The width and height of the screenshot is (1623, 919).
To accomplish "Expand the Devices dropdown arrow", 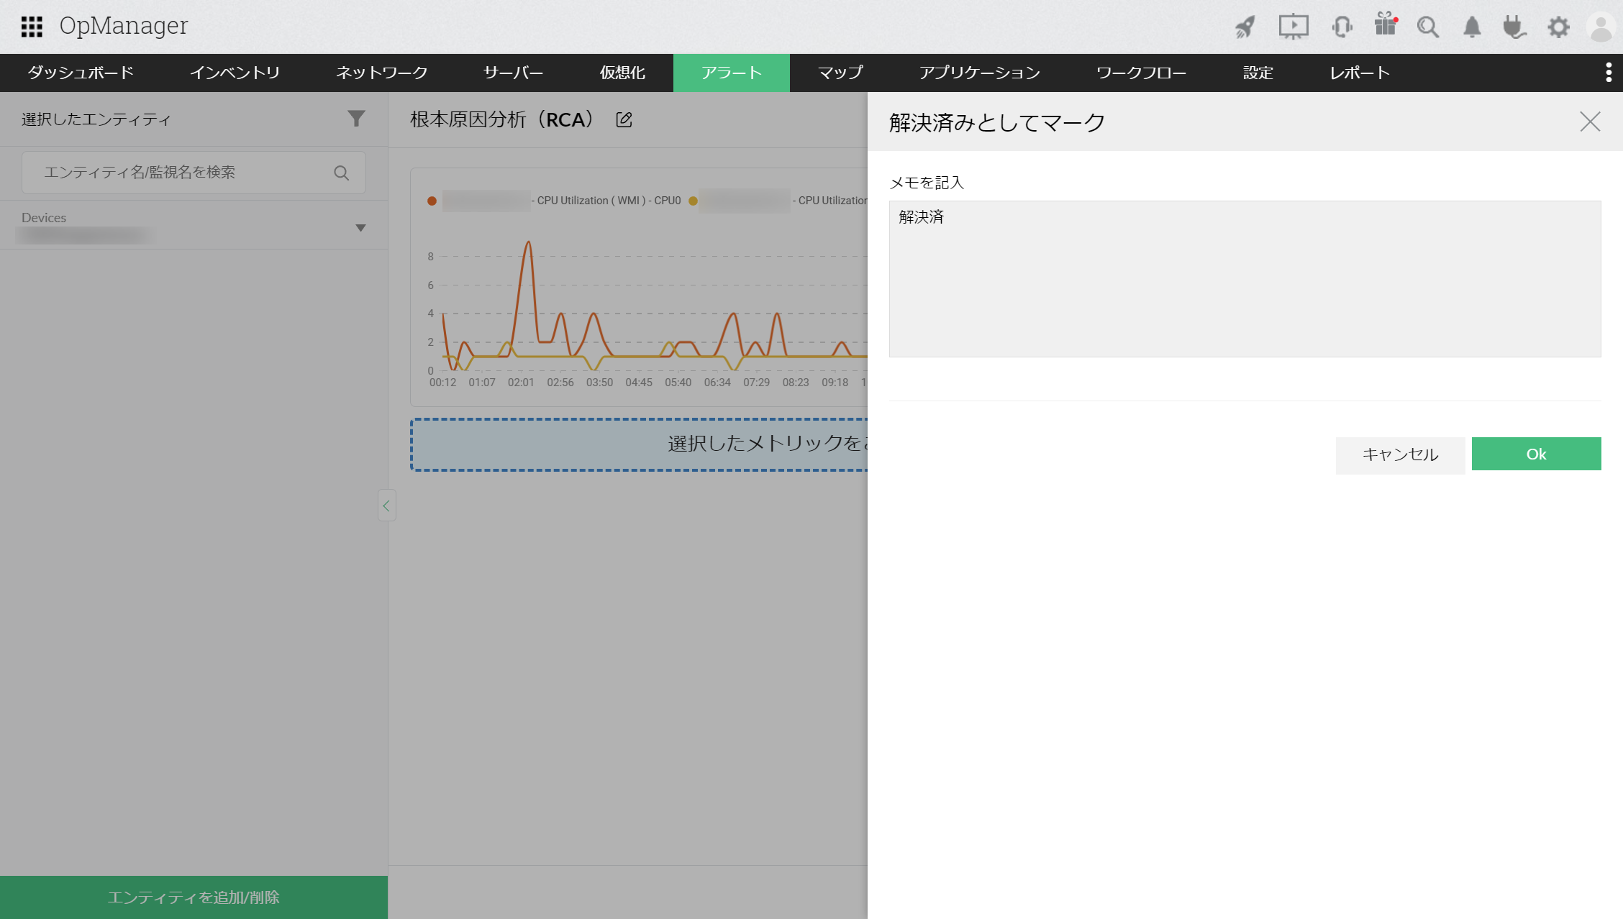I will coord(360,228).
